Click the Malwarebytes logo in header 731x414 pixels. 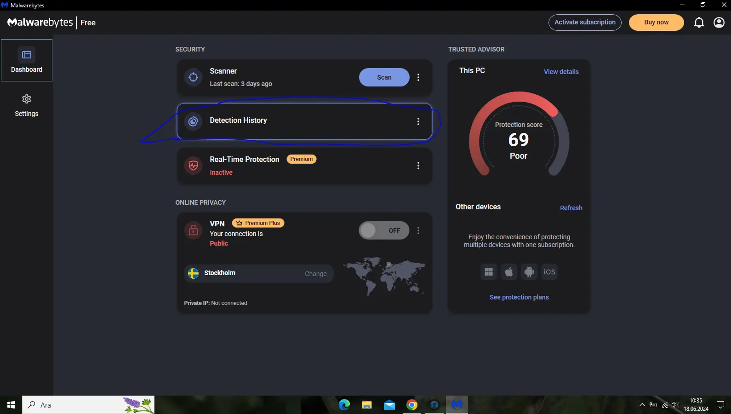[40, 22]
